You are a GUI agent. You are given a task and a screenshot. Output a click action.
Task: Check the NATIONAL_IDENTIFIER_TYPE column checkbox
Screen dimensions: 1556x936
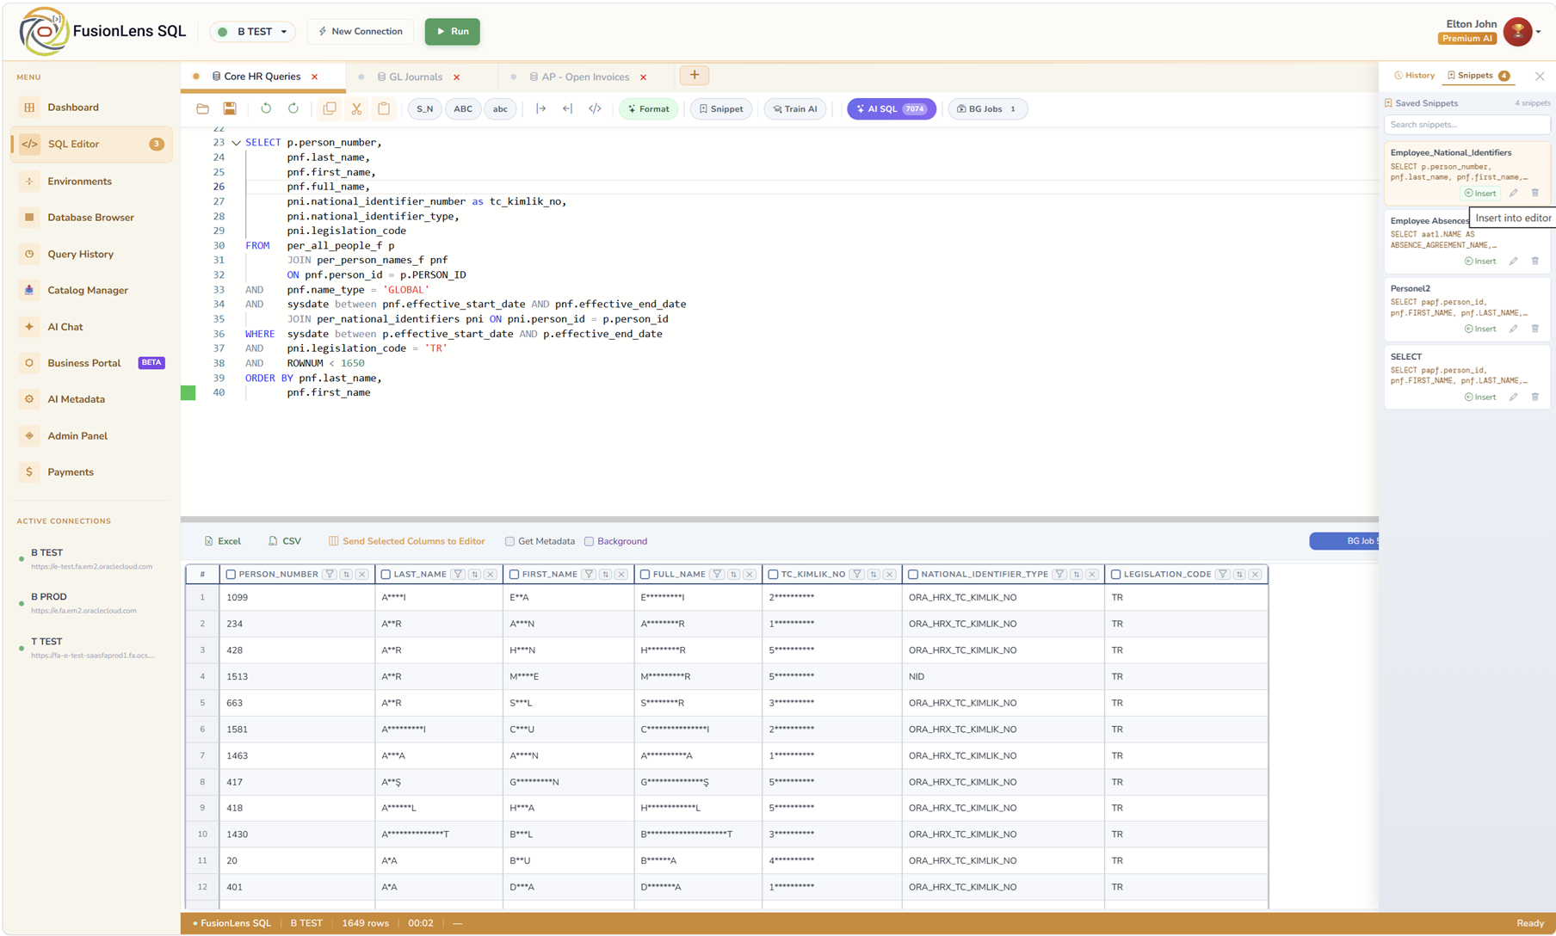913,575
